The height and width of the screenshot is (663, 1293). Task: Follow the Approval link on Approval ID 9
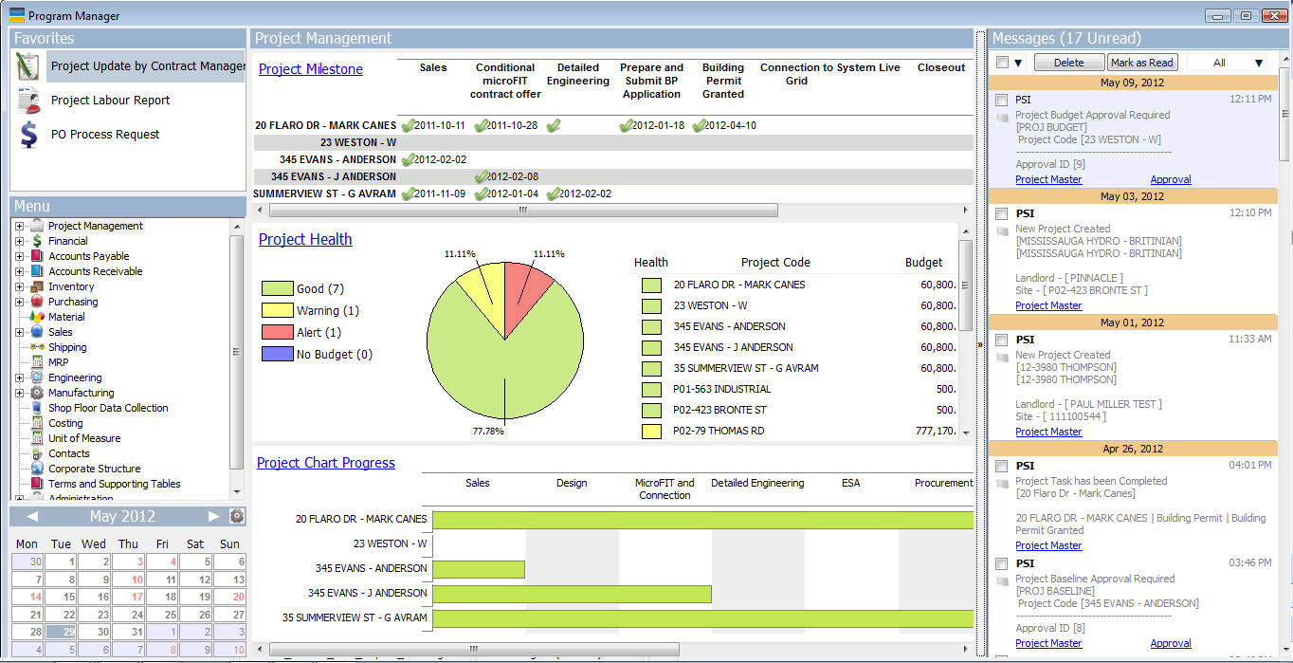click(1170, 179)
